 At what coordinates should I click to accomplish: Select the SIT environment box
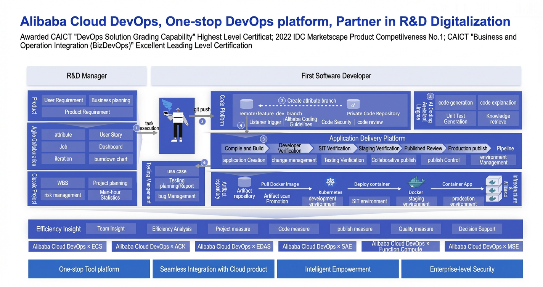click(x=369, y=201)
